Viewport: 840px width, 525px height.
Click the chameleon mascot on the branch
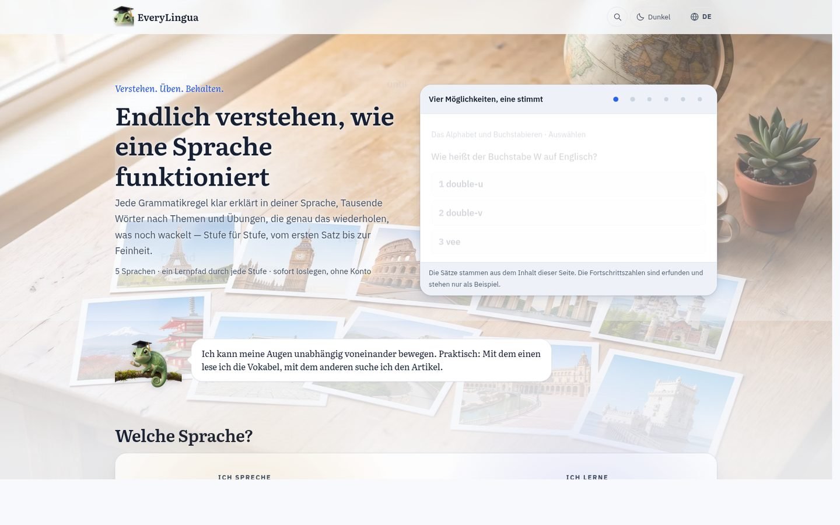(148, 364)
